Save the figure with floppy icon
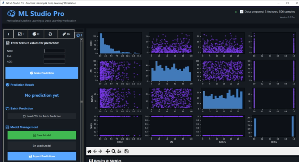 pos(126,151)
